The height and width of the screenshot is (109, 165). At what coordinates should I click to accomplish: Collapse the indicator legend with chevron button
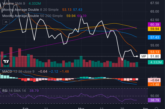pos(5,22)
